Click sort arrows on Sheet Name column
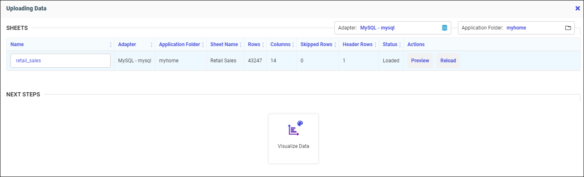584x177 pixels. pyautogui.click(x=240, y=44)
